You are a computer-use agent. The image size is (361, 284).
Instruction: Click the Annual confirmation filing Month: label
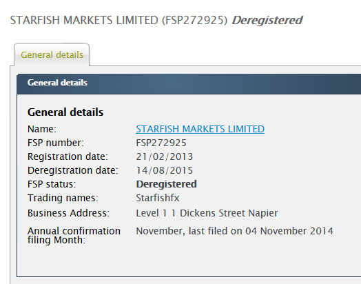[x=74, y=235]
